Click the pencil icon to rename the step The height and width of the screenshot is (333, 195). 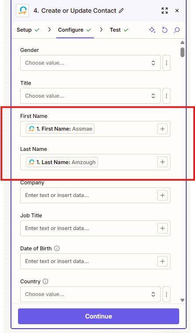point(121,11)
